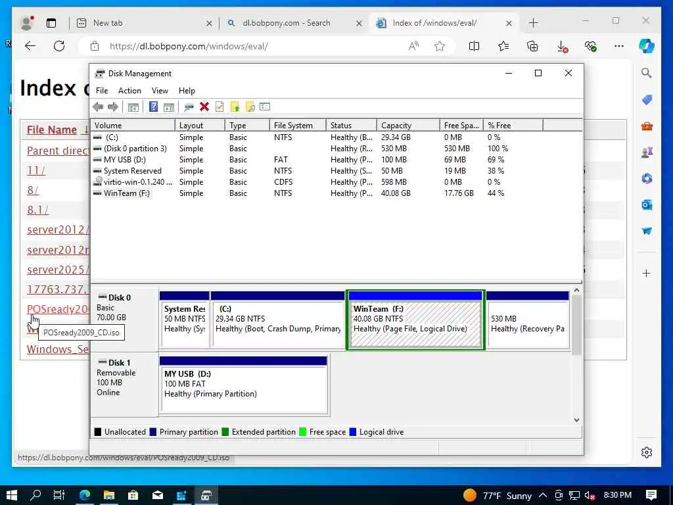Add page to favorites with star icon
The width and height of the screenshot is (673, 505).
[440, 47]
